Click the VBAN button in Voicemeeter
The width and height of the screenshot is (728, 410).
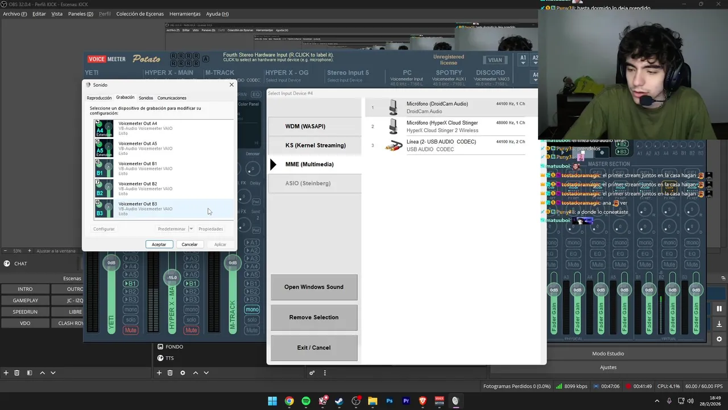(x=495, y=60)
